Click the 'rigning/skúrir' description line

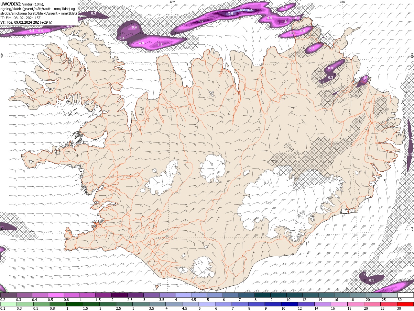coord(38,8)
